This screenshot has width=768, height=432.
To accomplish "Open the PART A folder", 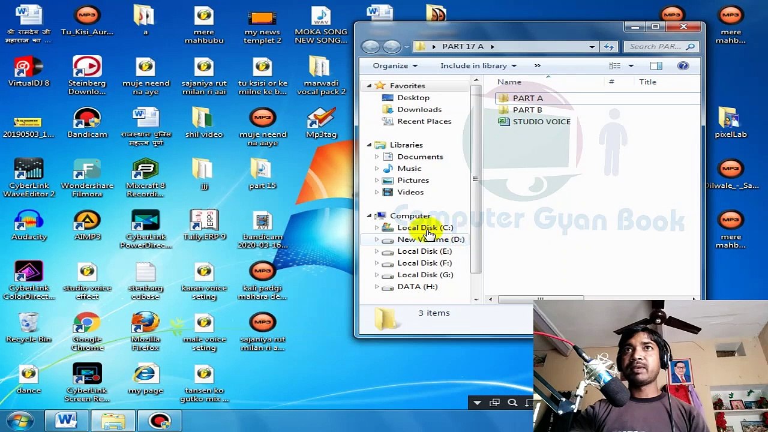I will (527, 98).
